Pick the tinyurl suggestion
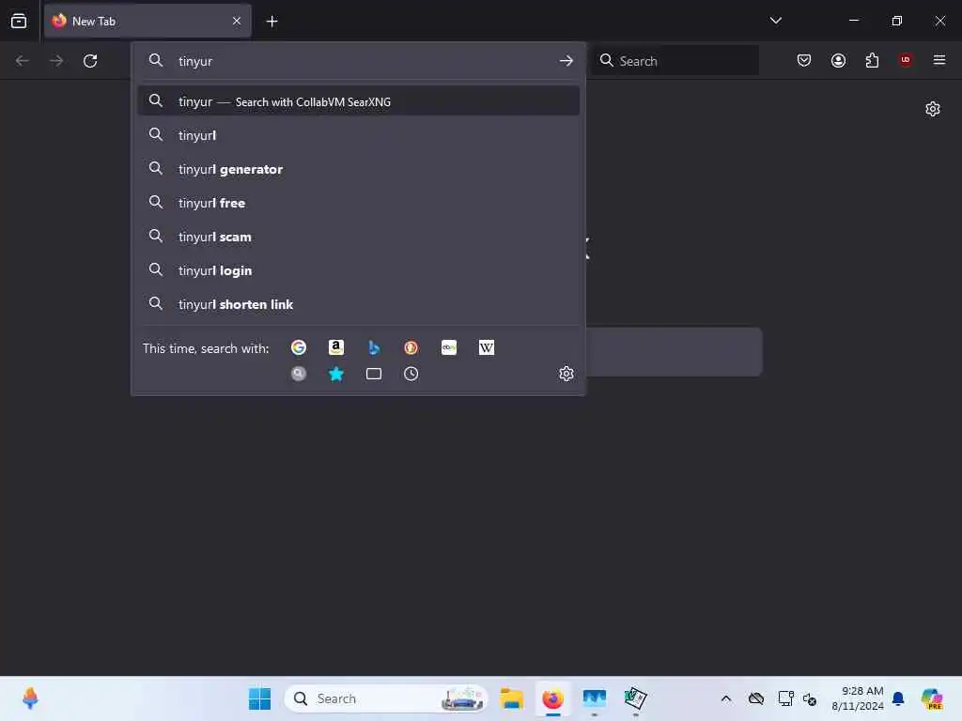Image resolution: width=962 pixels, height=721 pixels. [x=359, y=135]
